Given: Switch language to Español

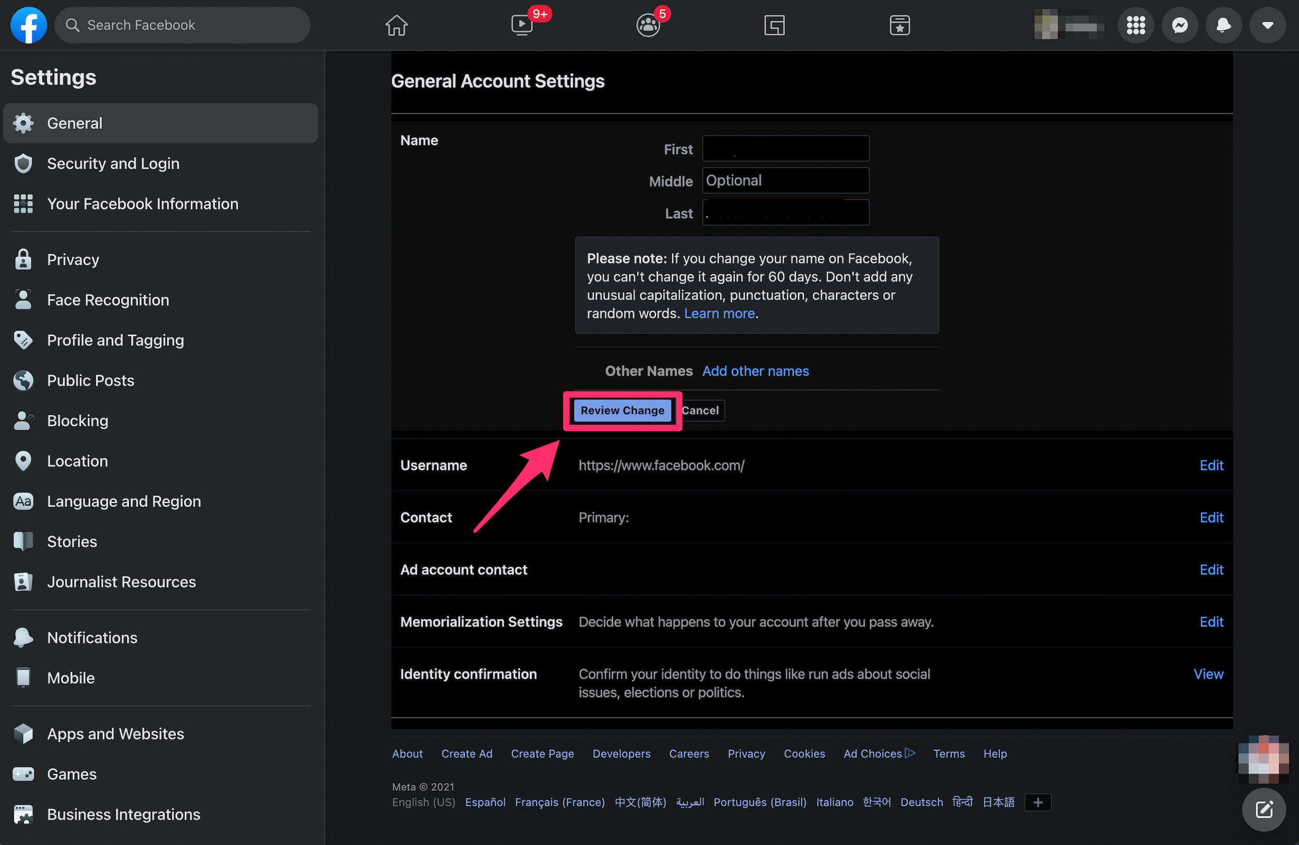Looking at the screenshot, I should (x=485, y=802).
